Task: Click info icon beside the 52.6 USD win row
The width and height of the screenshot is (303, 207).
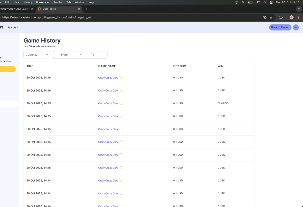Action: click(x=121, y=103)
